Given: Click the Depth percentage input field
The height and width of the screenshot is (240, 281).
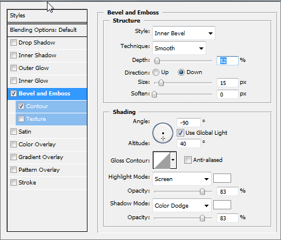Looking at the screenshot, I should (x=228, y=61).
